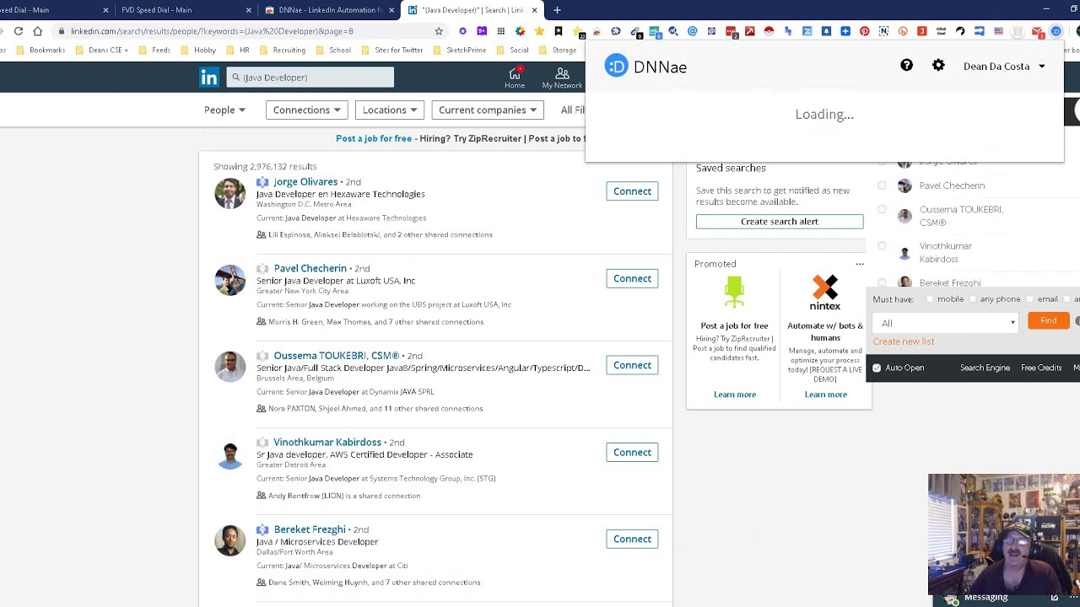
Task: Click the LinkedIn logo icon
Action: (x=209, y=78)
